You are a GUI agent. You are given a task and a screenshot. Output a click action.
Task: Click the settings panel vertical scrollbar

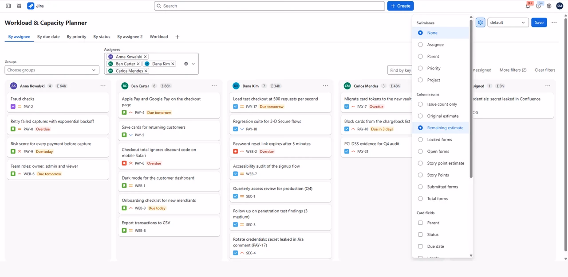(x=471, y=100)
